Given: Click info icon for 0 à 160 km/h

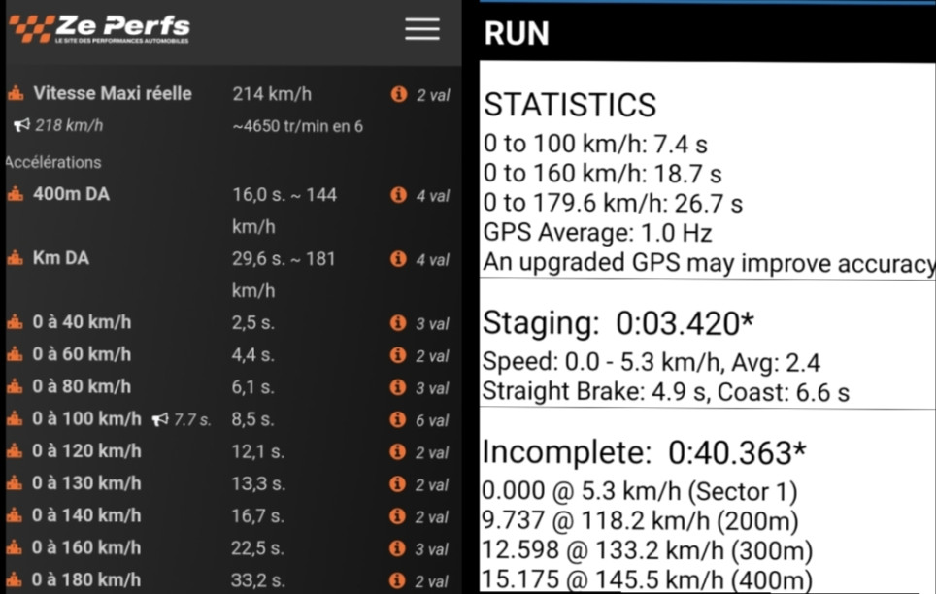Looking at the screenshot, I should (x=398, y=547).
